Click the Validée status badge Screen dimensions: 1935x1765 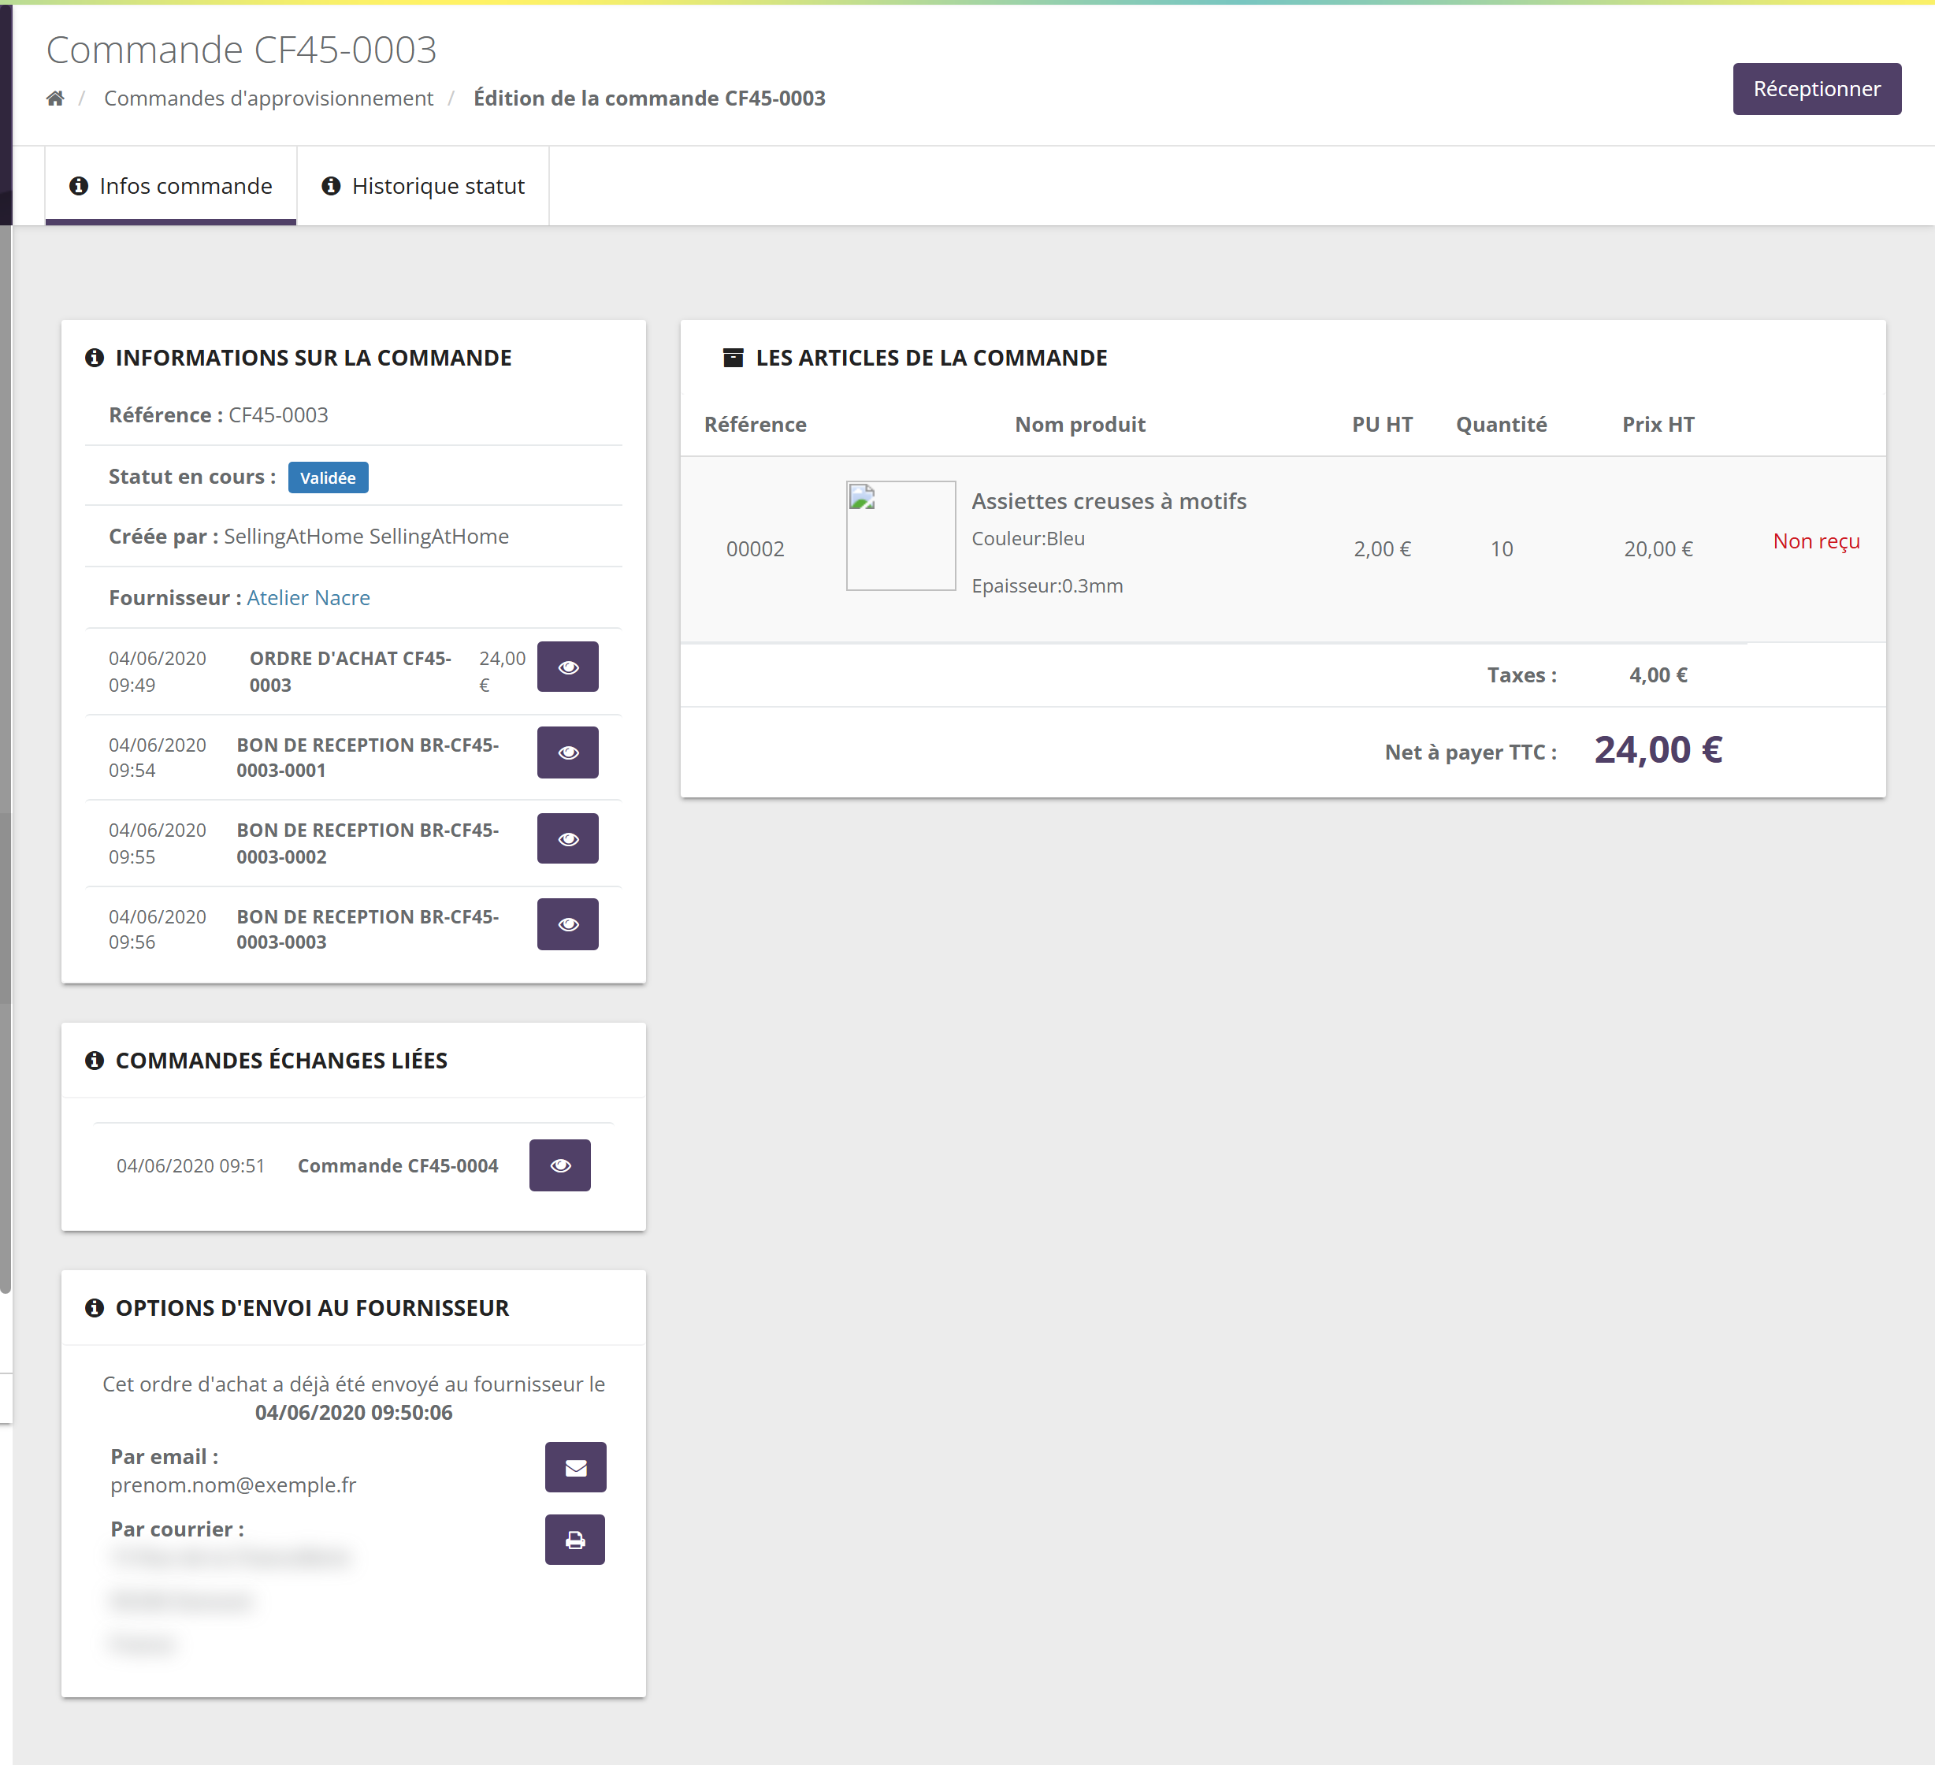327,477
